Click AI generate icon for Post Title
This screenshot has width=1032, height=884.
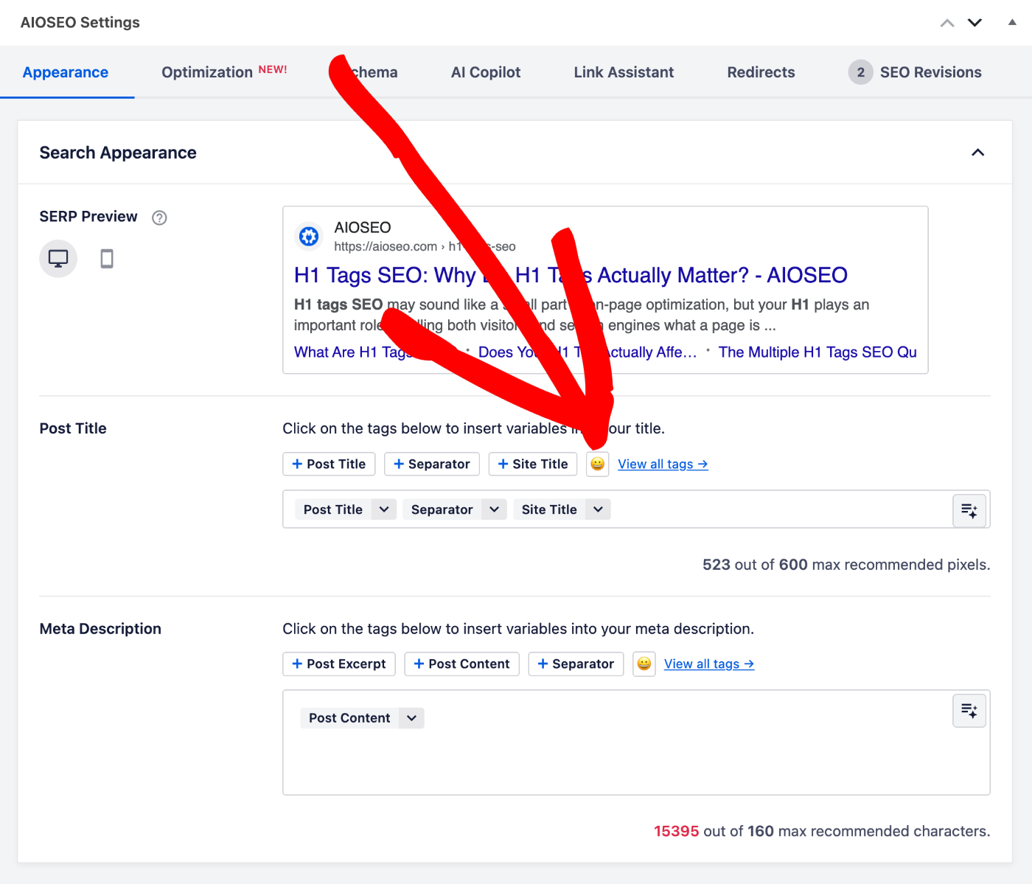(x=969, y=510)
